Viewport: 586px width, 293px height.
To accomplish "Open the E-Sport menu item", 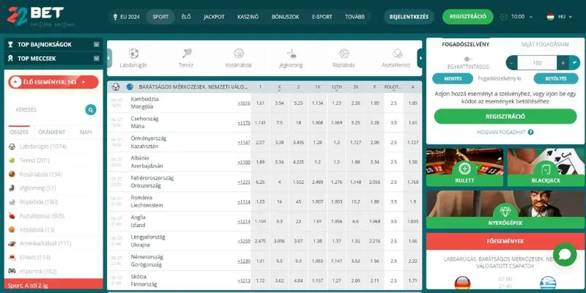I will click(x=322, y=17).
